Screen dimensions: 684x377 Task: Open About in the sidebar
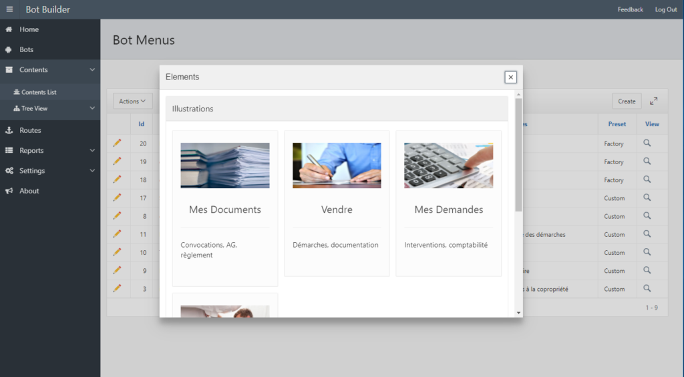tap(29, 190)
